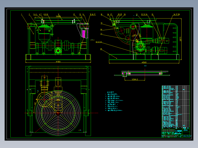Click the cross-section detail view of the ring
This screenshot has width=198, height=148.
[x=142, y=74]
